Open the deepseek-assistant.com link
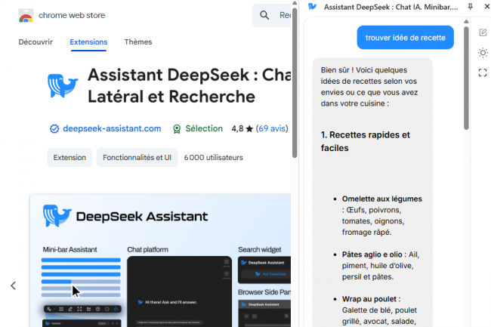 (x=112, y=128)
